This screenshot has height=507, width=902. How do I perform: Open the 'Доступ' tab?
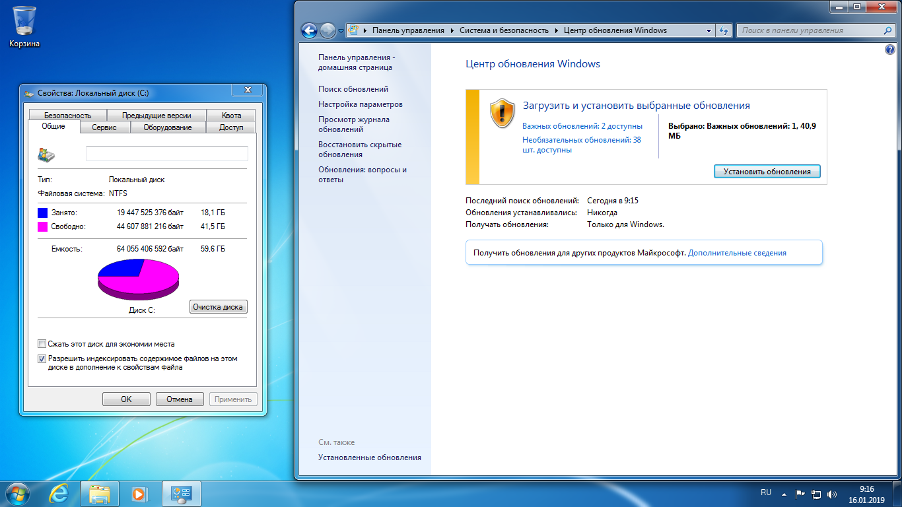pyautogui.click(x=231, y=127)
